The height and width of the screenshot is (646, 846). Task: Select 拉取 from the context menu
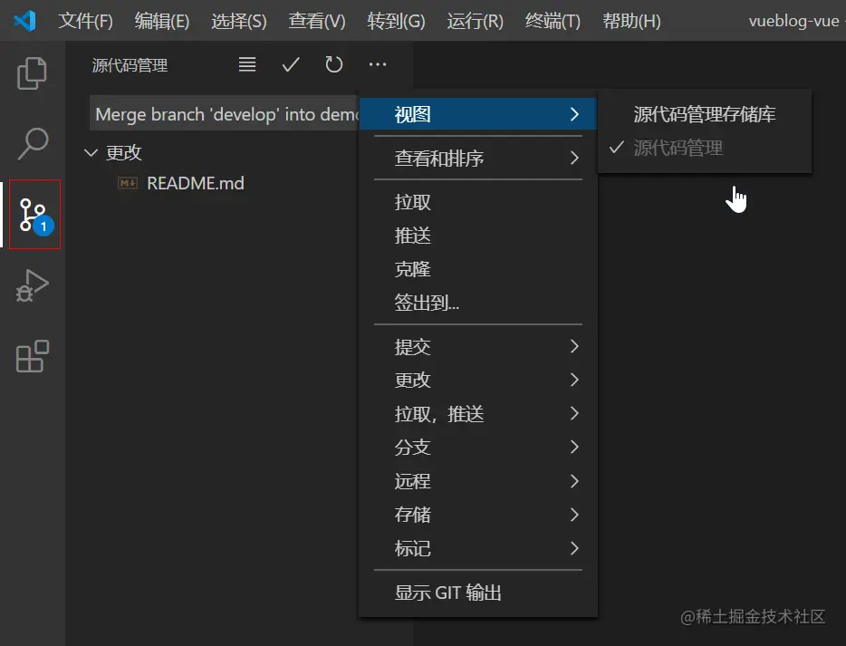(478, 202)
